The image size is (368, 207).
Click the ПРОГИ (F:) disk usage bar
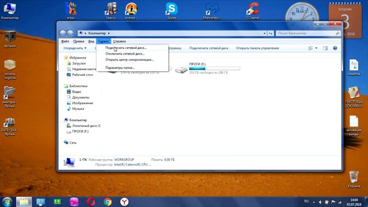[x=214, y=68]
